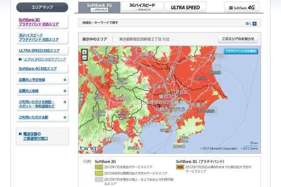
Task: Click the 表示中のエリア label
Action: click(95, 39)
